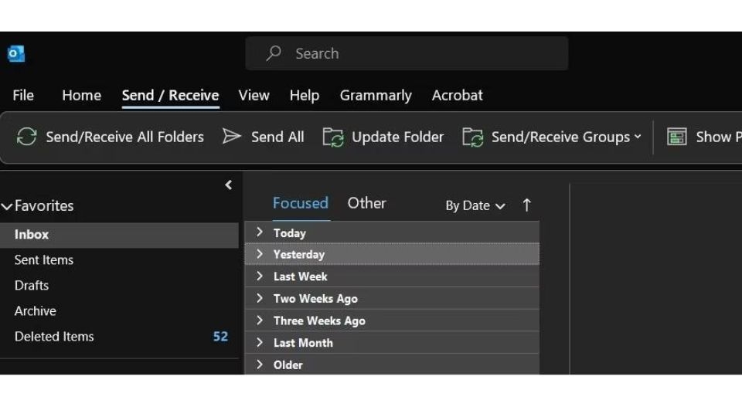Click the Three Weeks Ago header text
Screen dimensions: 742x417
pyautogui.click(x=319, y=321)
